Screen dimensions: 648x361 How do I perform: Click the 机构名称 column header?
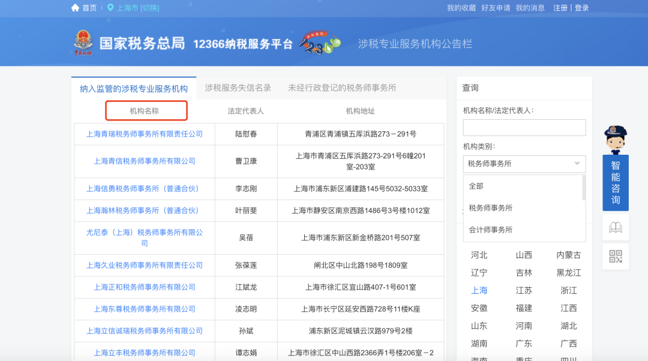[144, 111]
